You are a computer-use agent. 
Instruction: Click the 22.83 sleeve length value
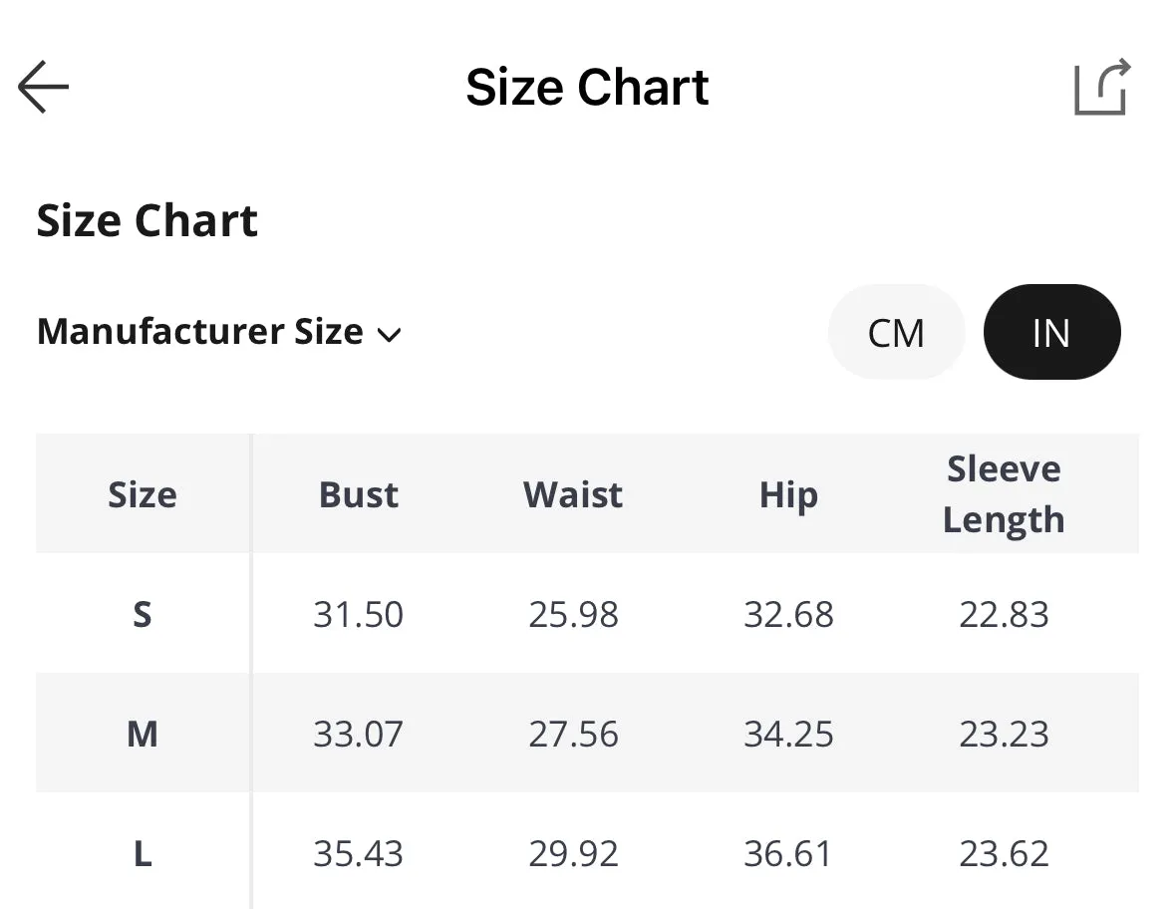pyautogui.click(x=1004, y=615)
